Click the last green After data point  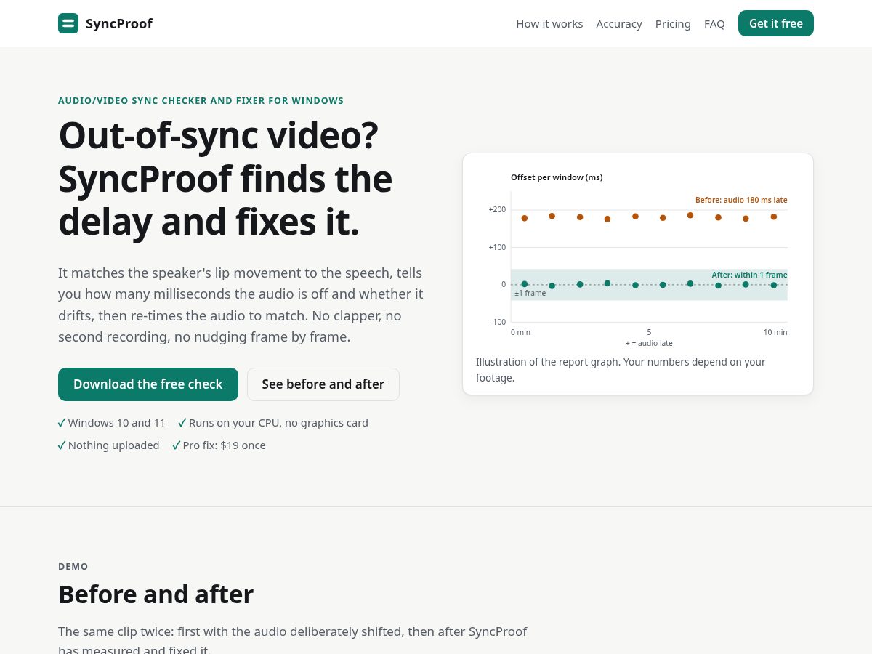[x=774, y=286]
